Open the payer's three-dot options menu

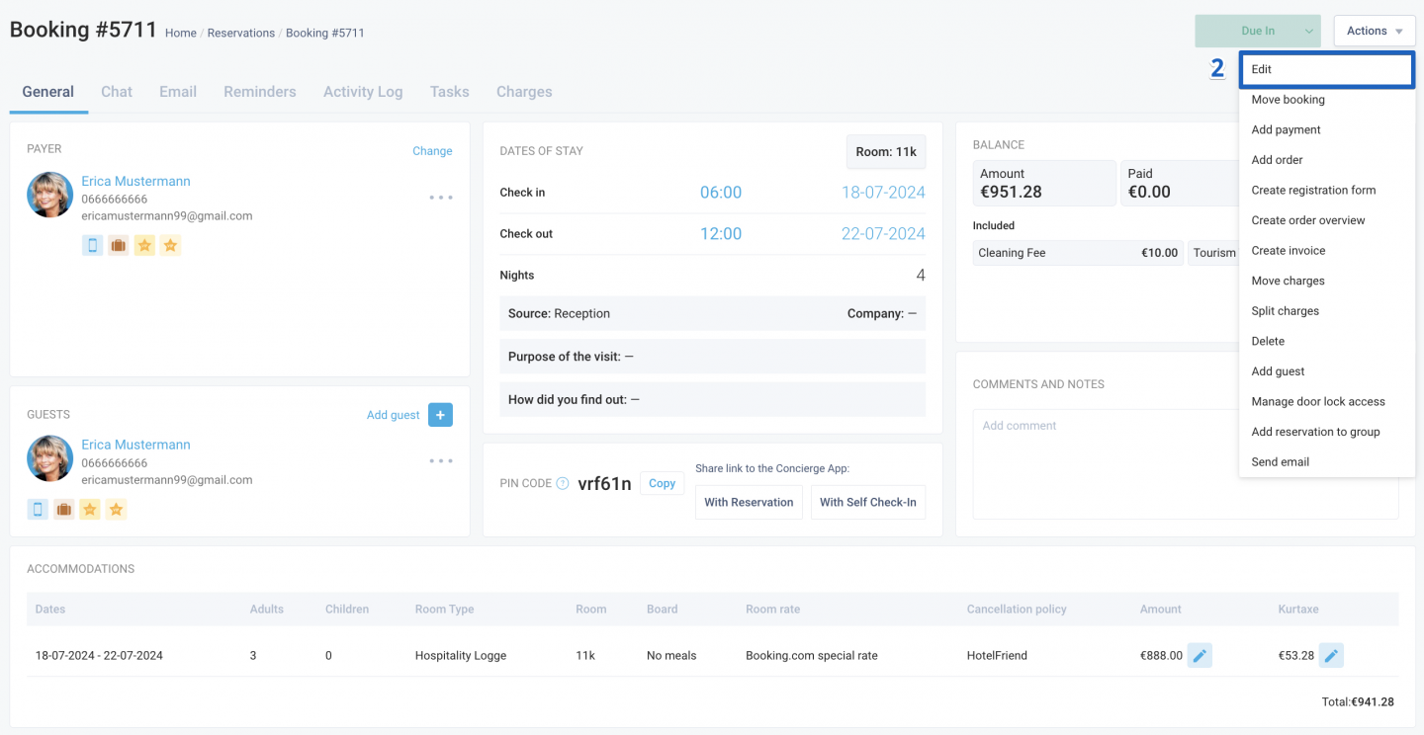(441, 198)
